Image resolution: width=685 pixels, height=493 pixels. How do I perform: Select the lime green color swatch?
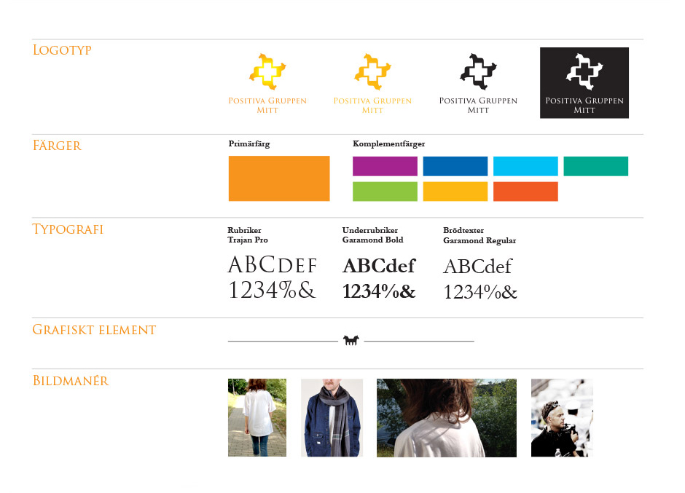pos(385,192)
